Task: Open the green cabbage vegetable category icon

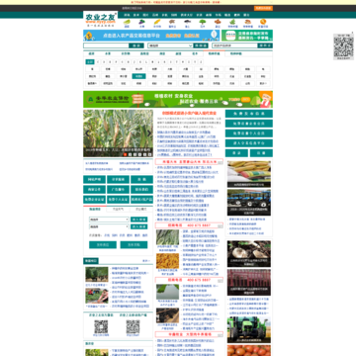Action: coord(127,23)
